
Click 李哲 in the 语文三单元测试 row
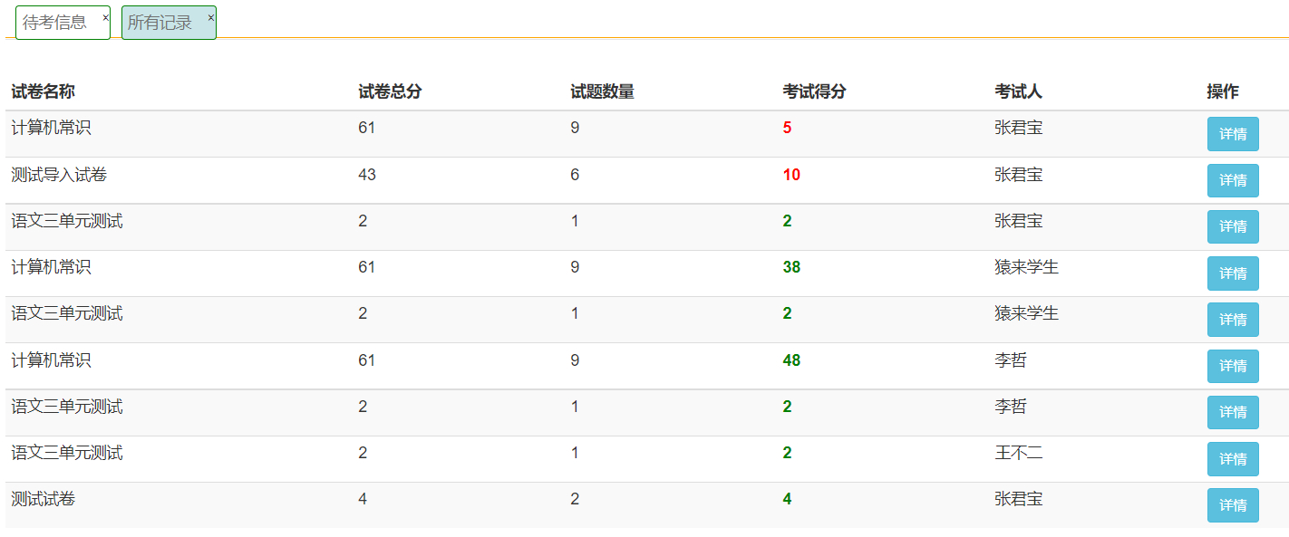pyautogui.click(x=1011, y=407)
